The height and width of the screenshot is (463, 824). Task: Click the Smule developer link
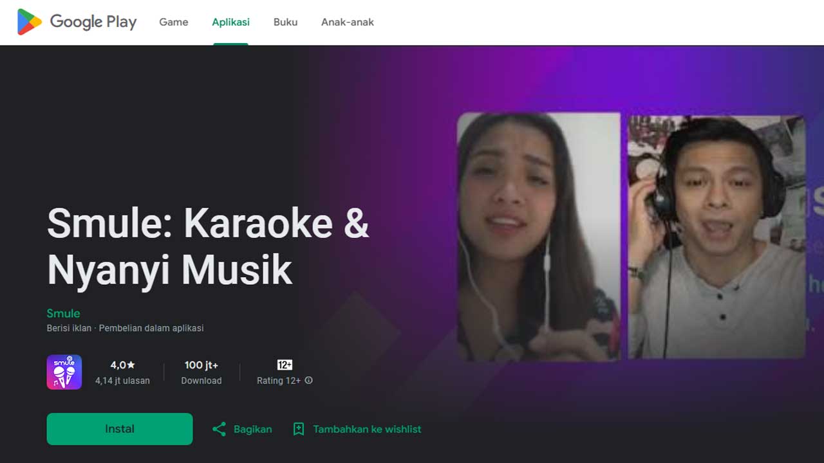coord(63,313)
